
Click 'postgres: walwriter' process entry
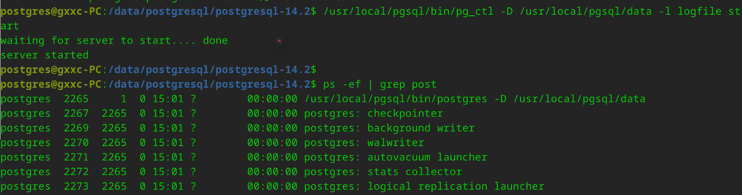364,142
